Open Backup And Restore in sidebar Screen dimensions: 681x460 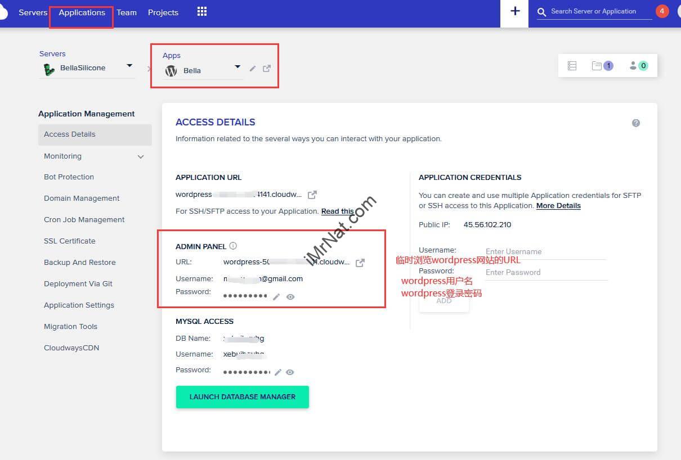coord(80,263)
